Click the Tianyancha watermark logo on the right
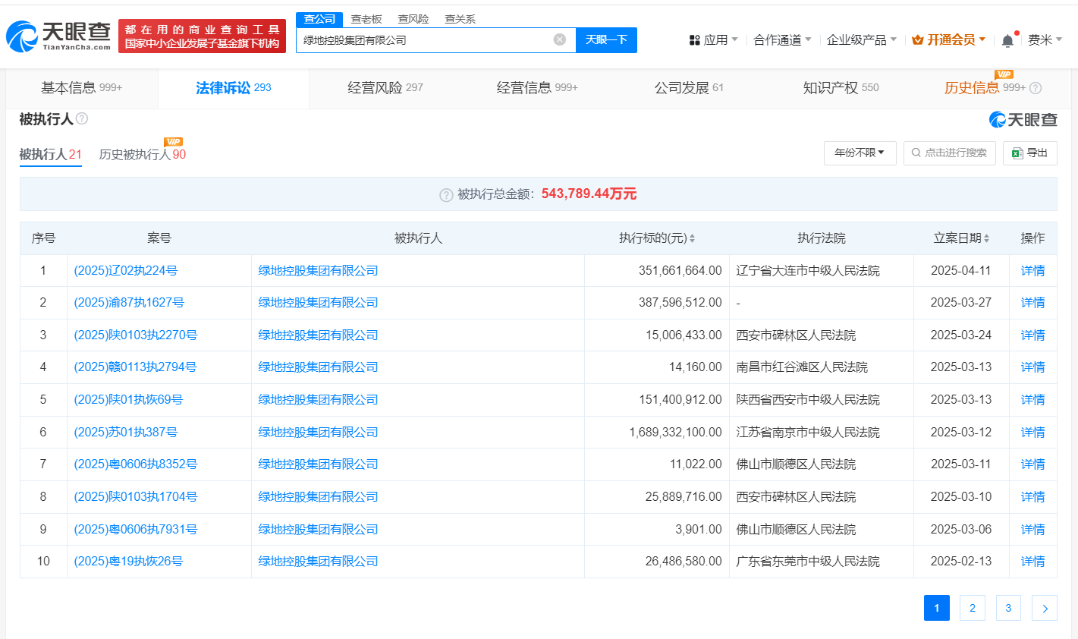 click(1022, 118)
